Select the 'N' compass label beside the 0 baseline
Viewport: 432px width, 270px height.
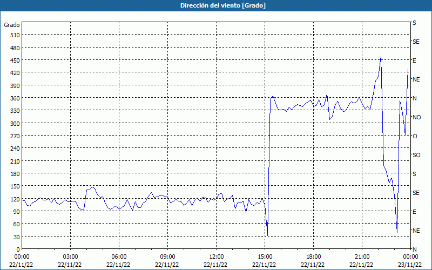pos(415,249)
